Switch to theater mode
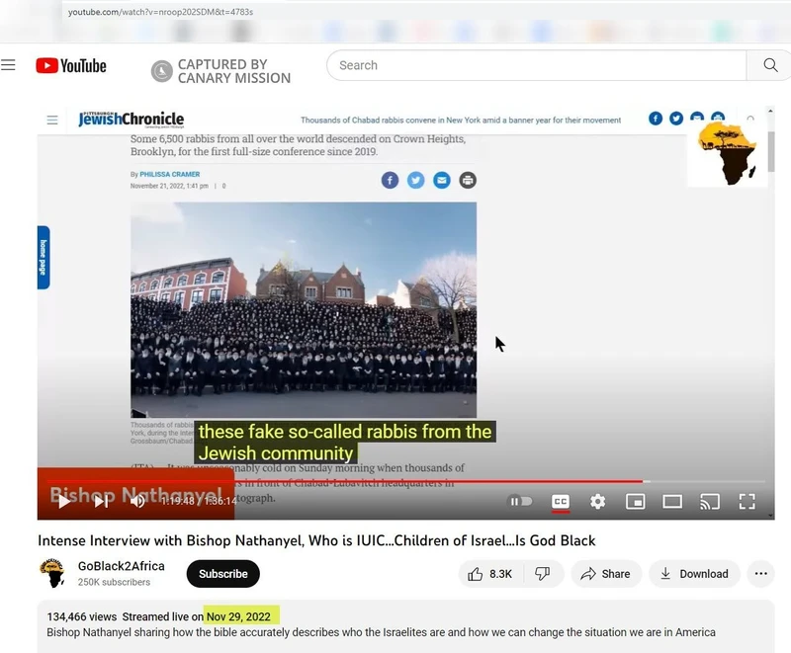Viewport: 791px width, 653px height. coord(672,502)
